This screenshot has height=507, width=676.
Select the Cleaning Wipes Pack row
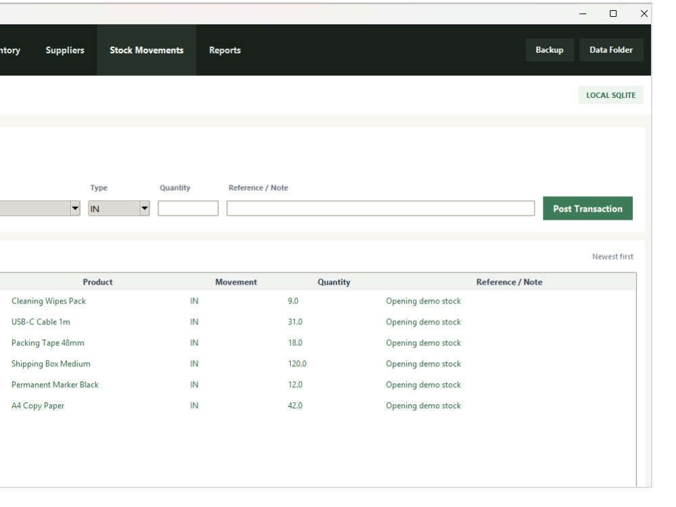click(x=318, y=301)
